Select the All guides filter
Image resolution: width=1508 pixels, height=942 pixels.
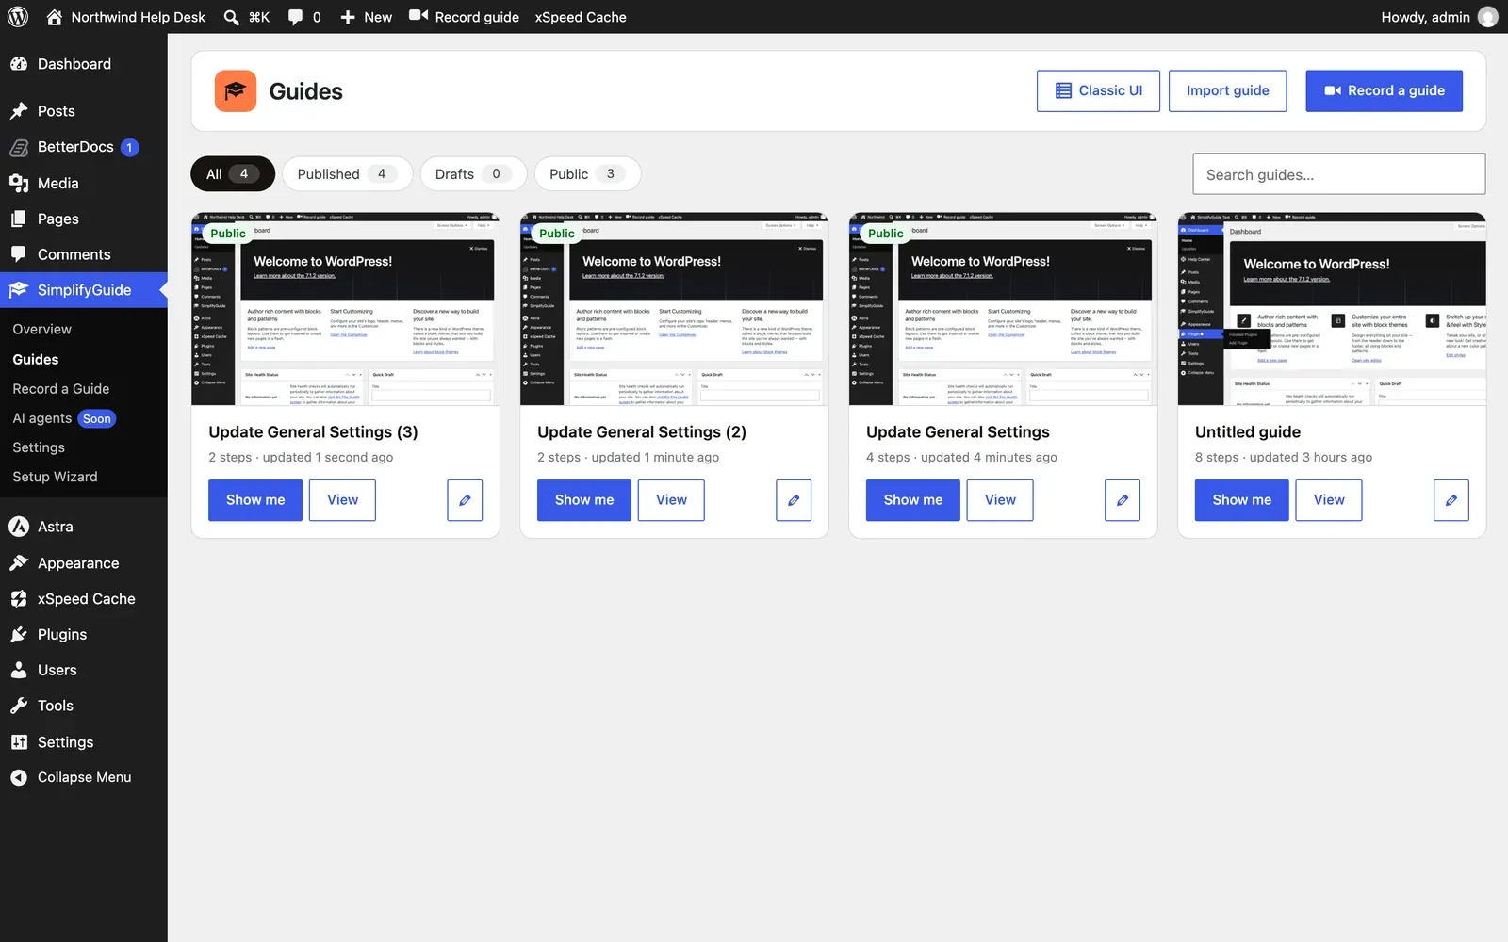tap(233, 174)
